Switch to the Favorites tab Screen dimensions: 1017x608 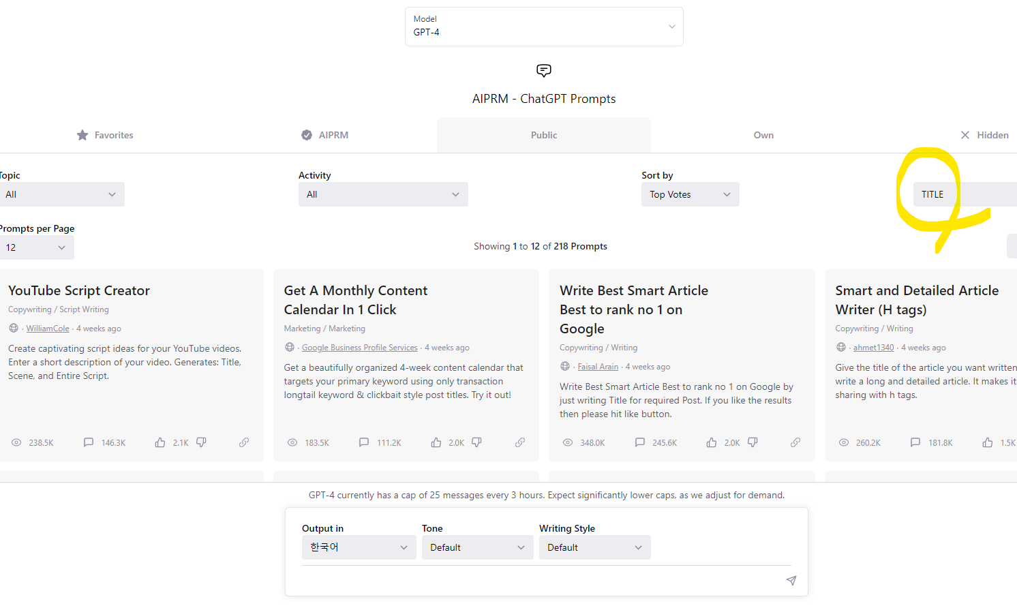(x=105, y=135)
